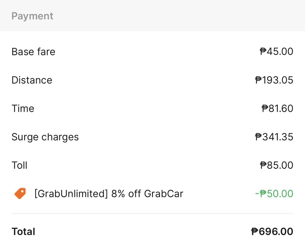Image resolution: width=305 pixels, height=248 pixels.
Task: Select the Distance row label
Action: [32, 80]
